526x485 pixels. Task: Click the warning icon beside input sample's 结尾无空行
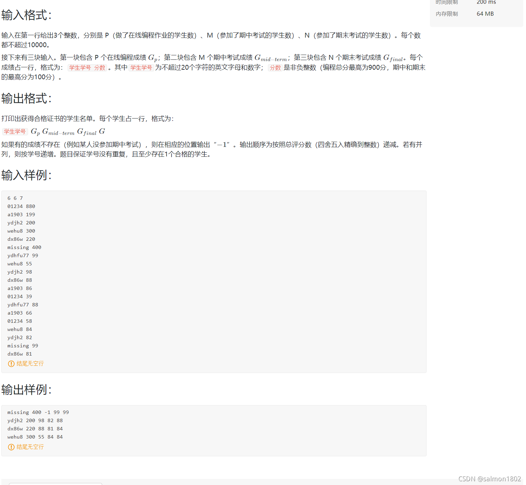coord(11,364)
